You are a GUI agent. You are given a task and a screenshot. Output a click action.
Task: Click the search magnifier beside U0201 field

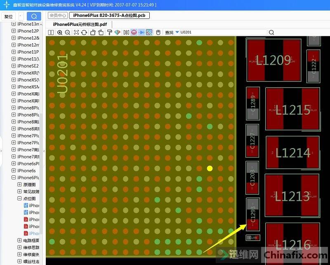pos(271,33)
